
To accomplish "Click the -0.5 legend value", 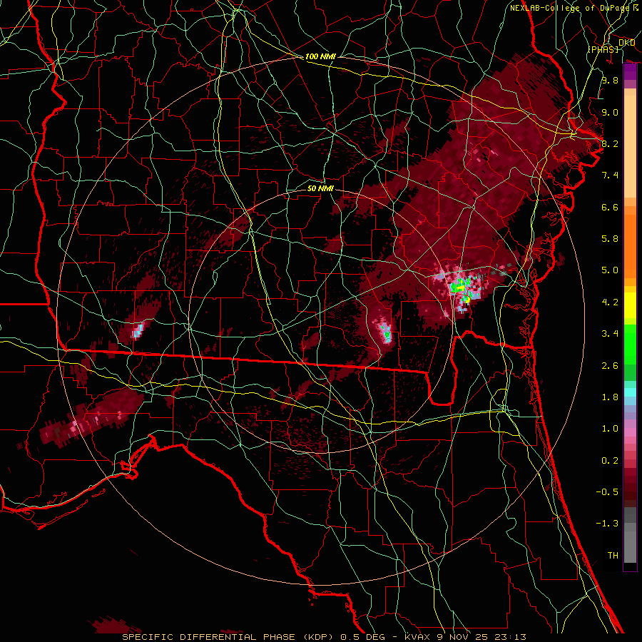I will pyautogui.click(x=607, y=492).
